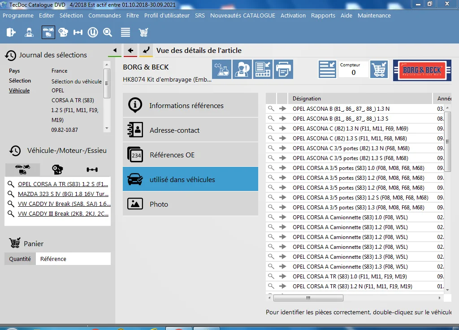This screenshot has height=330, width=459.
Task: Select the Références OE section
Action: pos(190,155)
